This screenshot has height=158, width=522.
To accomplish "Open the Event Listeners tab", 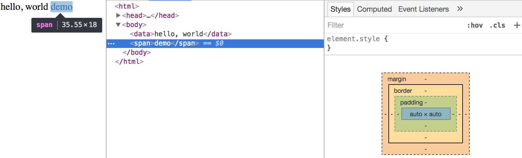I will tap(423, 9).
